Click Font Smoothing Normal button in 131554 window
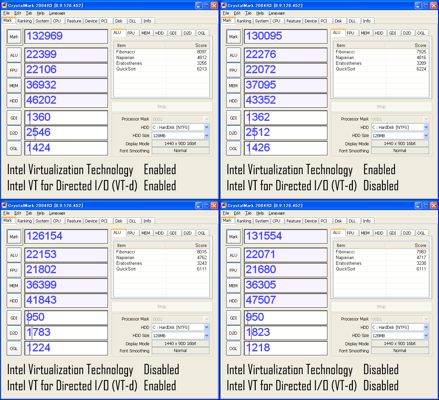Viewport: 439px width, 400px height. pos(400,351)
